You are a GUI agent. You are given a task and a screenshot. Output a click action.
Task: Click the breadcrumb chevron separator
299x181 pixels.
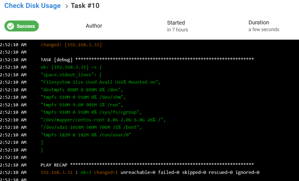pyautogui.click(x=66, y=6)
